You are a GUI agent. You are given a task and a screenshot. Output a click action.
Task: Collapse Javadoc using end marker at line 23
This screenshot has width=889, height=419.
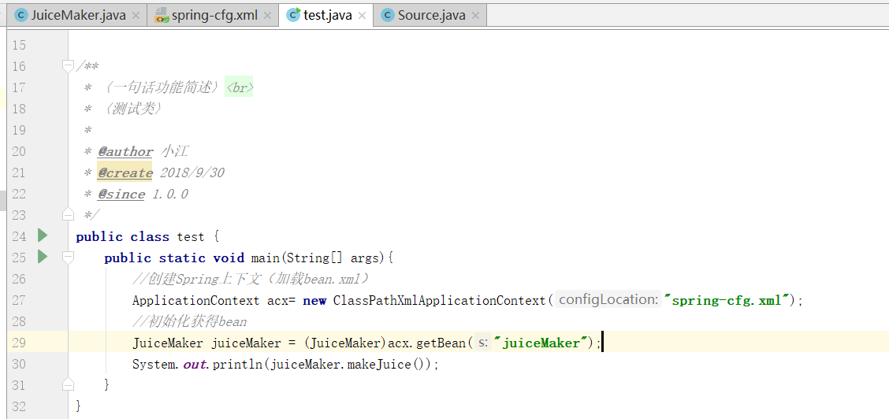point(68,214)
